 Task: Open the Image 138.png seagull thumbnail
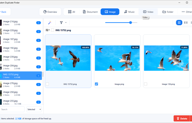(166, 58)
